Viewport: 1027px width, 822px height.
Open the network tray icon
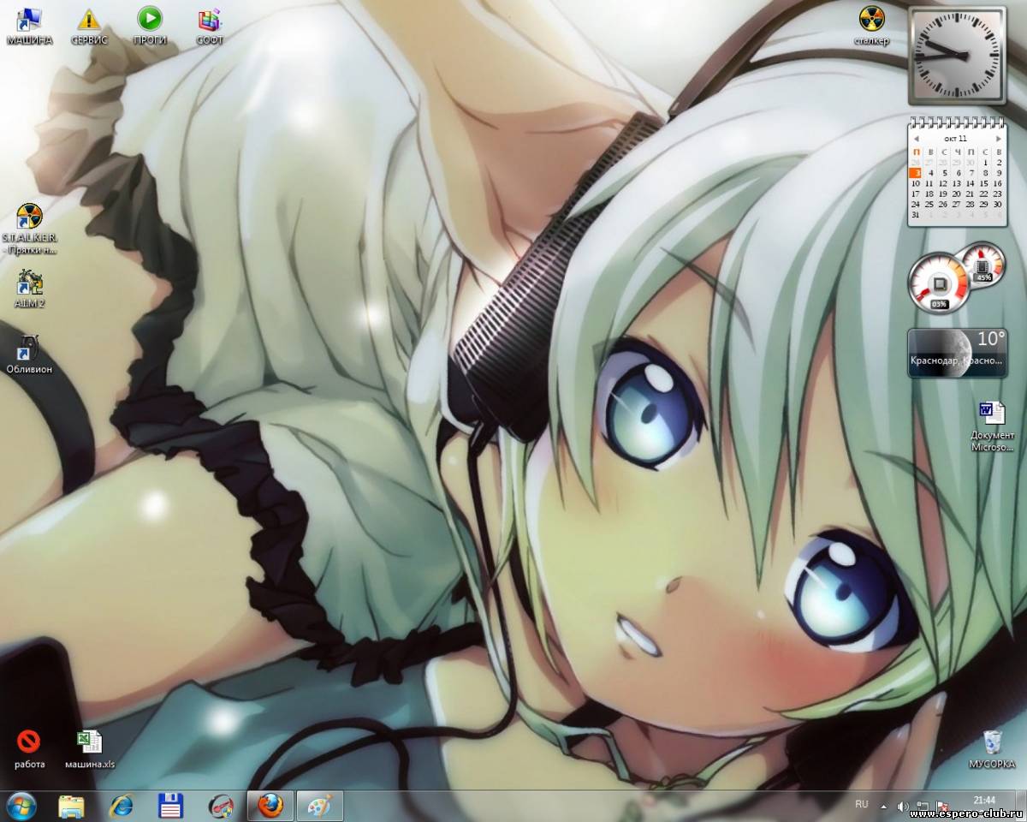pyautogui.click(x=922, y=806)
